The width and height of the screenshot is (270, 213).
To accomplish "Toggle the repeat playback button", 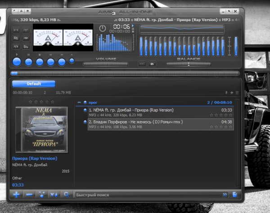I will click(x=16, y=46).
